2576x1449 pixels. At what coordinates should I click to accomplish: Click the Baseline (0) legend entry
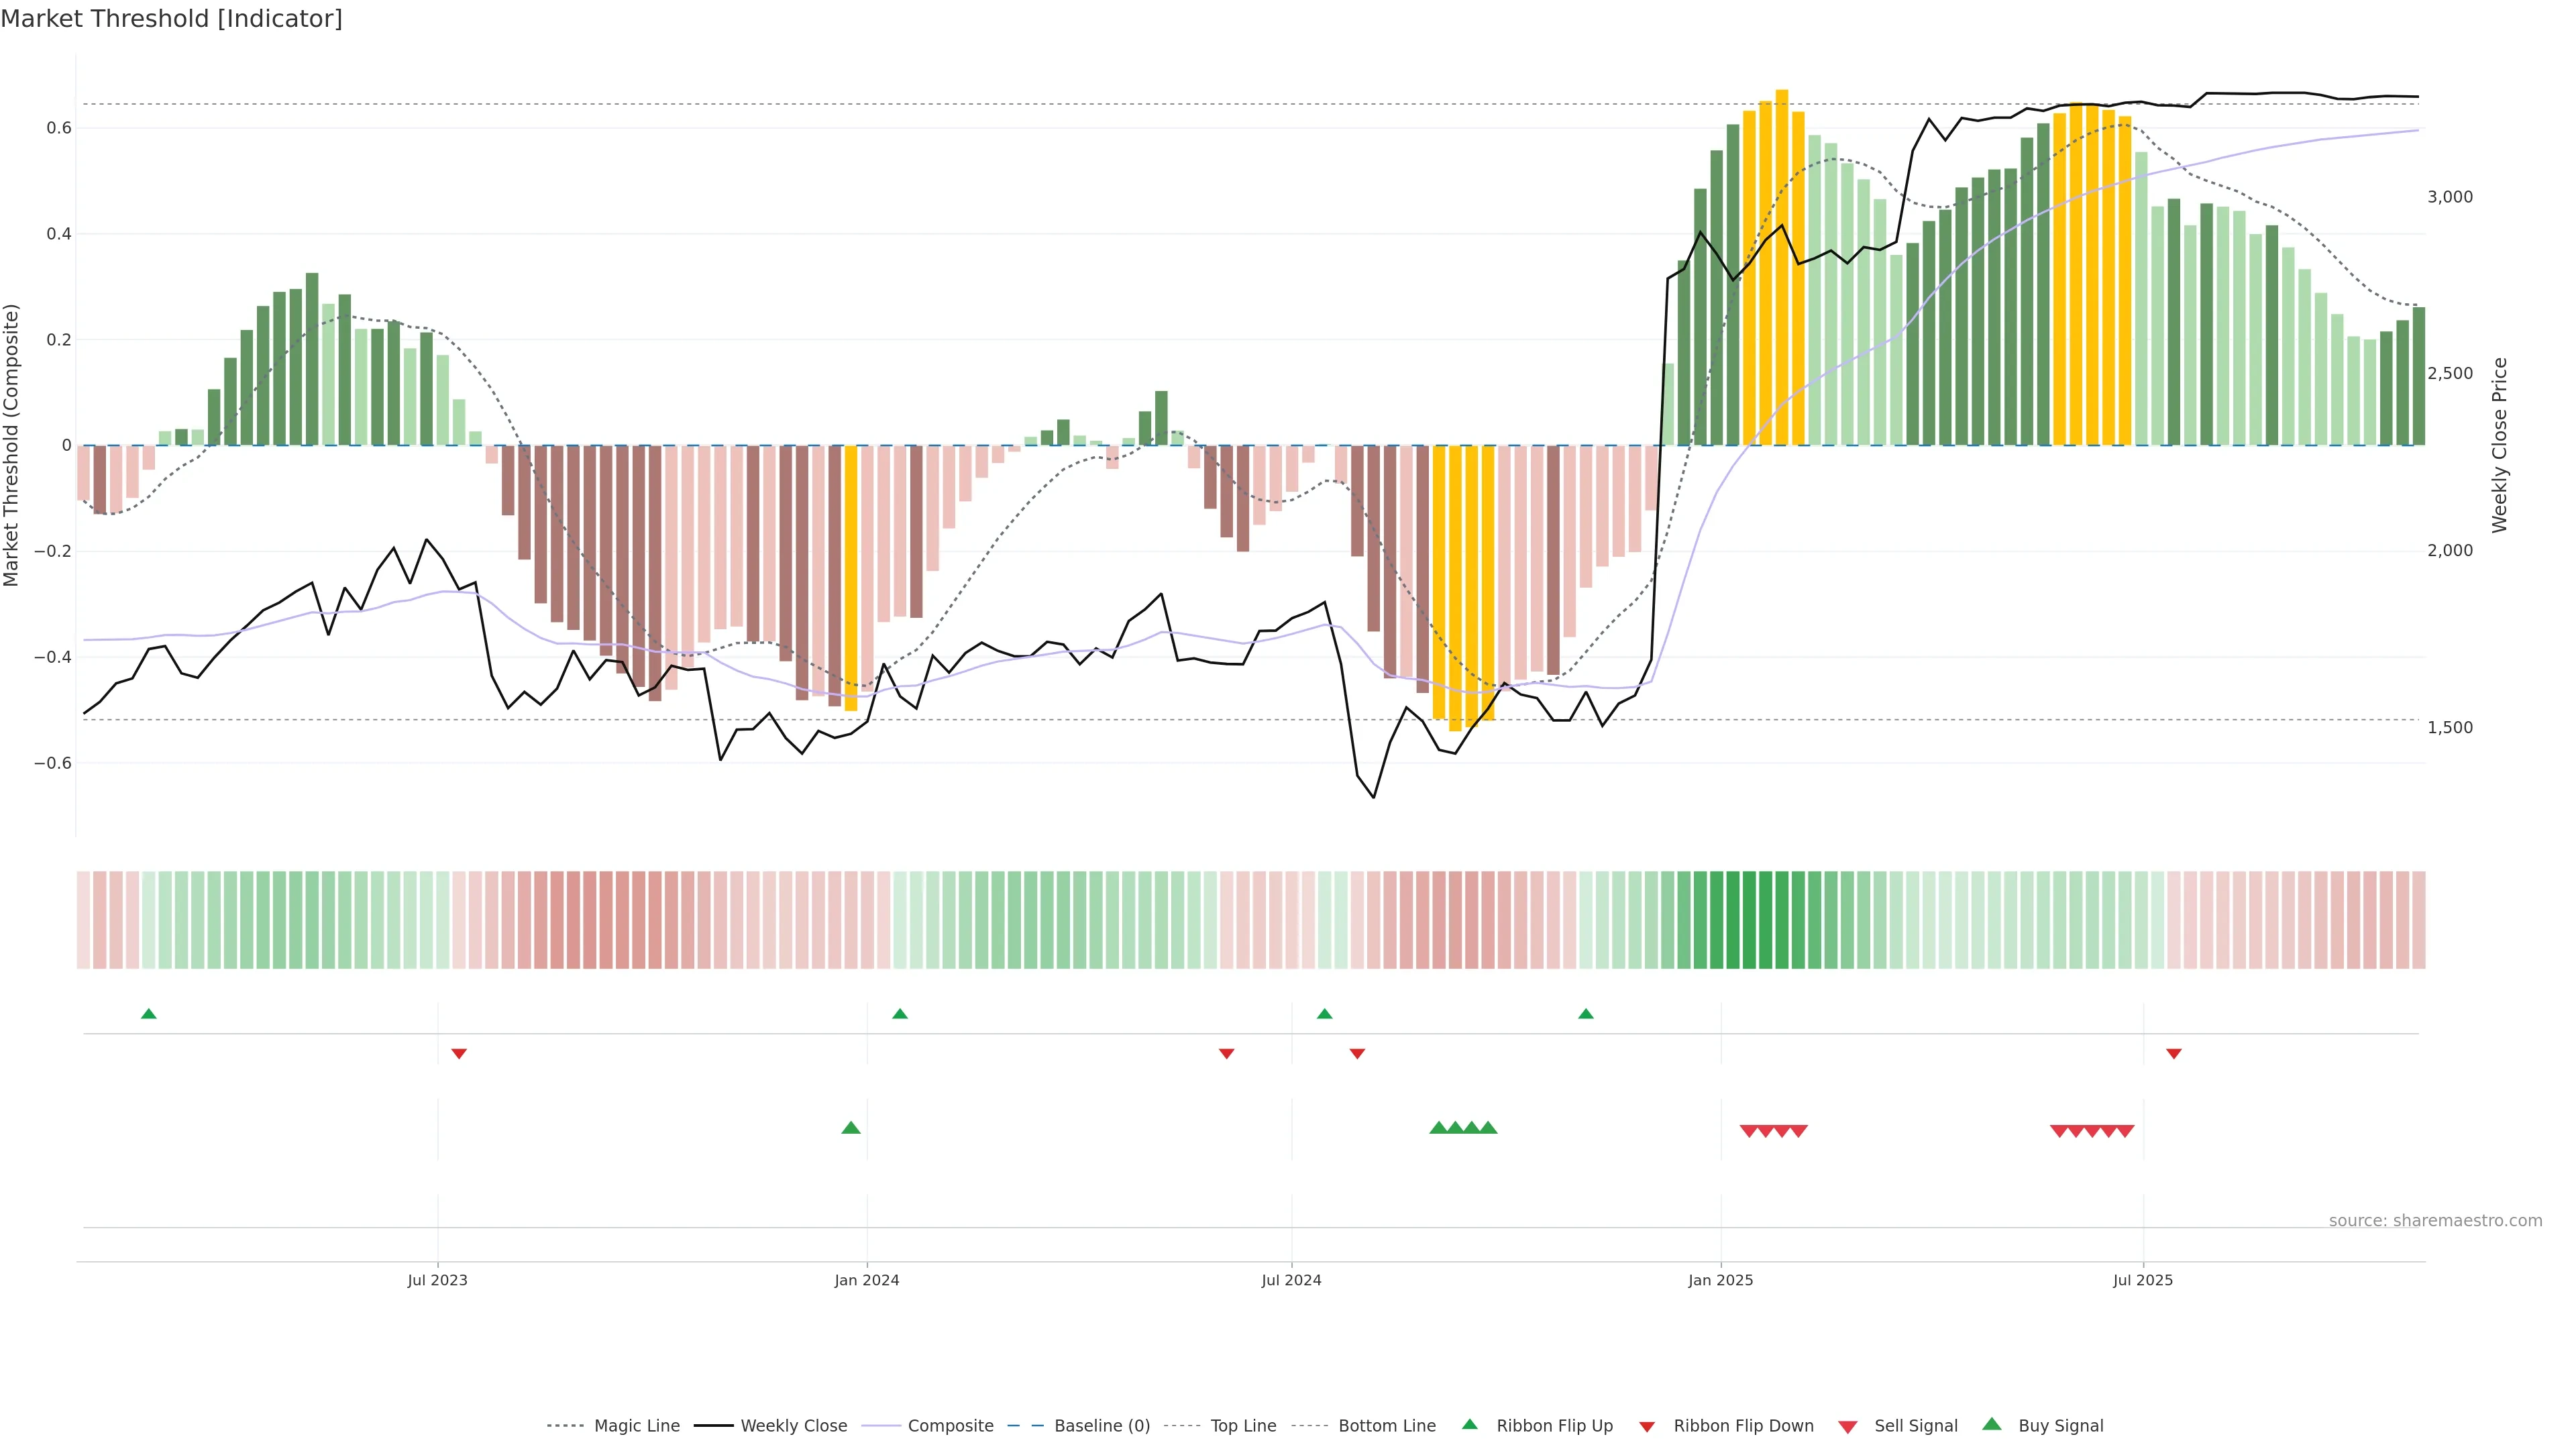pos(1101,1425)
